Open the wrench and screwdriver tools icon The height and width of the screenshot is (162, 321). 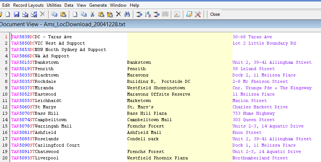[x=198, y=14]
